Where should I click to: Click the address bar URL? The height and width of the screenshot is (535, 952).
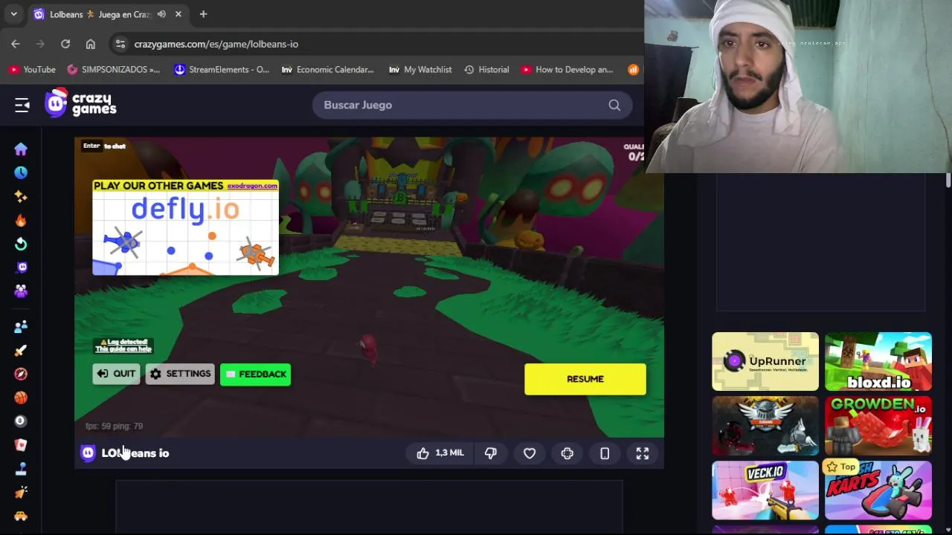(x=216, y=44)
